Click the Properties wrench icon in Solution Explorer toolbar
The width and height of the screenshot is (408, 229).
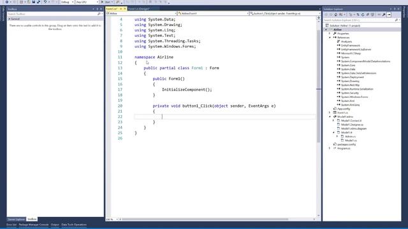pyautogui.click(x=384, y=15)
